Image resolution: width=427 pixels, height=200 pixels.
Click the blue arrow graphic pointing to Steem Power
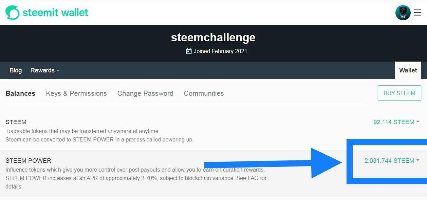tap(273, 163)
